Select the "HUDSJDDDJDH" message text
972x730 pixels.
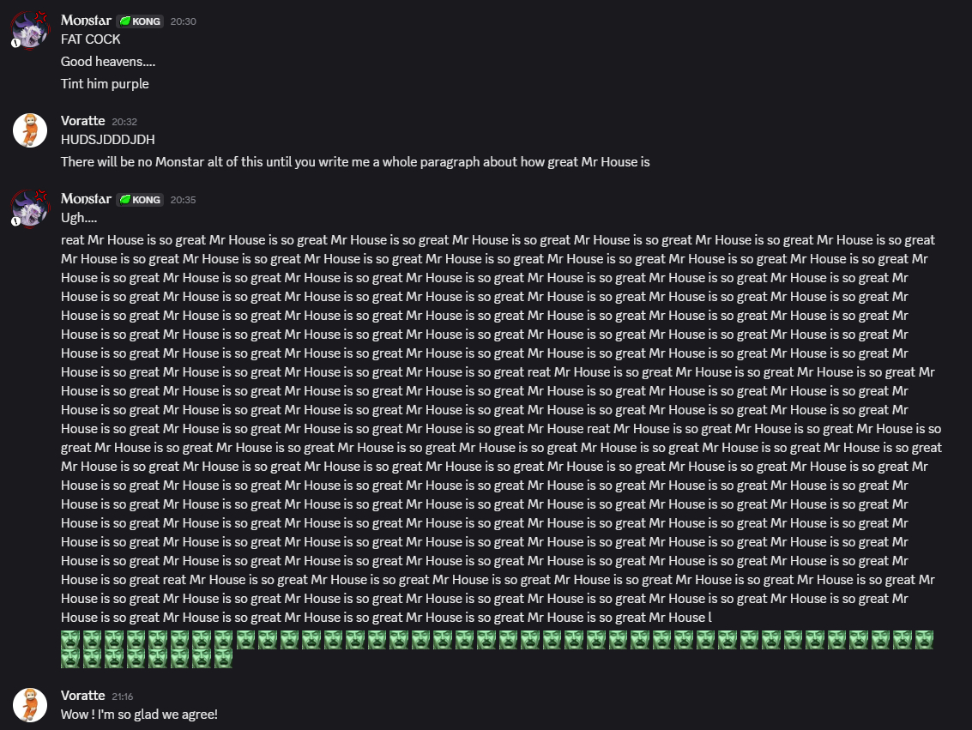(x=108, y=139)
